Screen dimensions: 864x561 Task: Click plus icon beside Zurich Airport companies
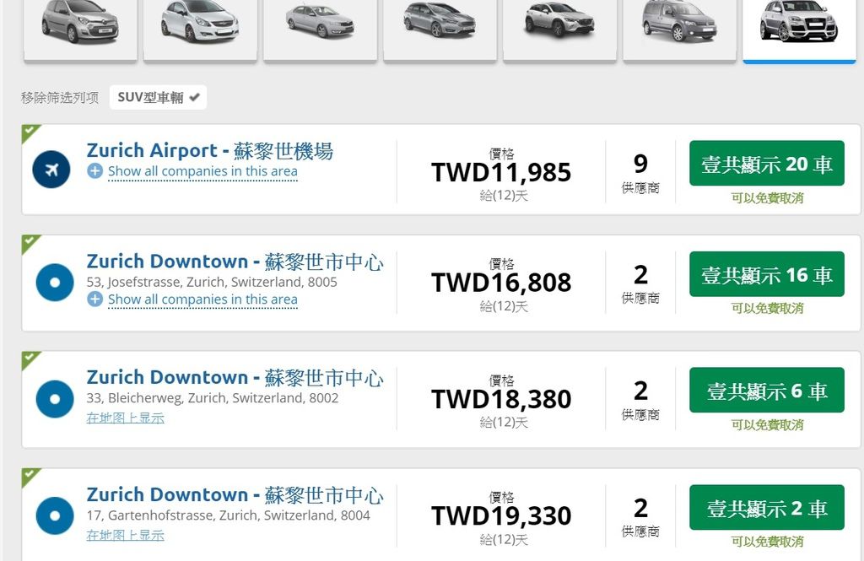[x=94, y=171]
